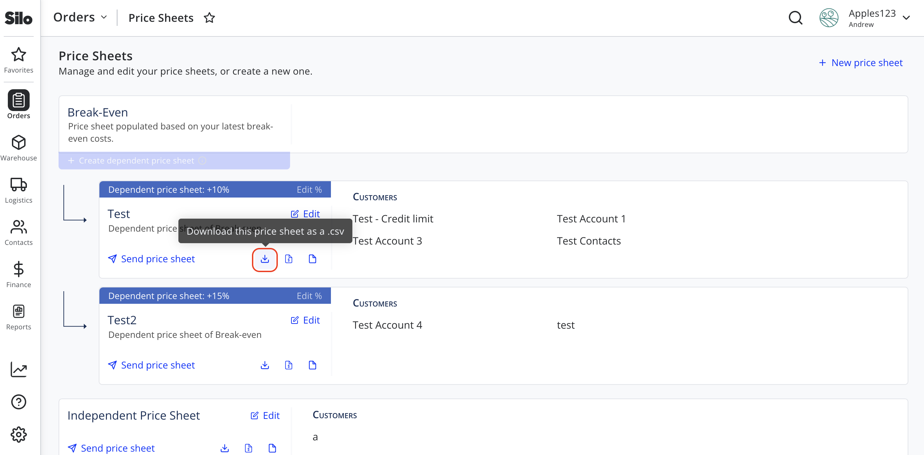Click the blank document icon for Test
Viewport: 924px width, 455px height.
(x=313, y=259)
